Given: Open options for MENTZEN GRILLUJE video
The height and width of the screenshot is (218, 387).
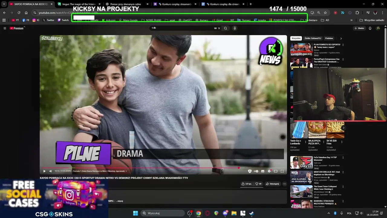Looking at the screenshot, I should click(x=343, y=172).
